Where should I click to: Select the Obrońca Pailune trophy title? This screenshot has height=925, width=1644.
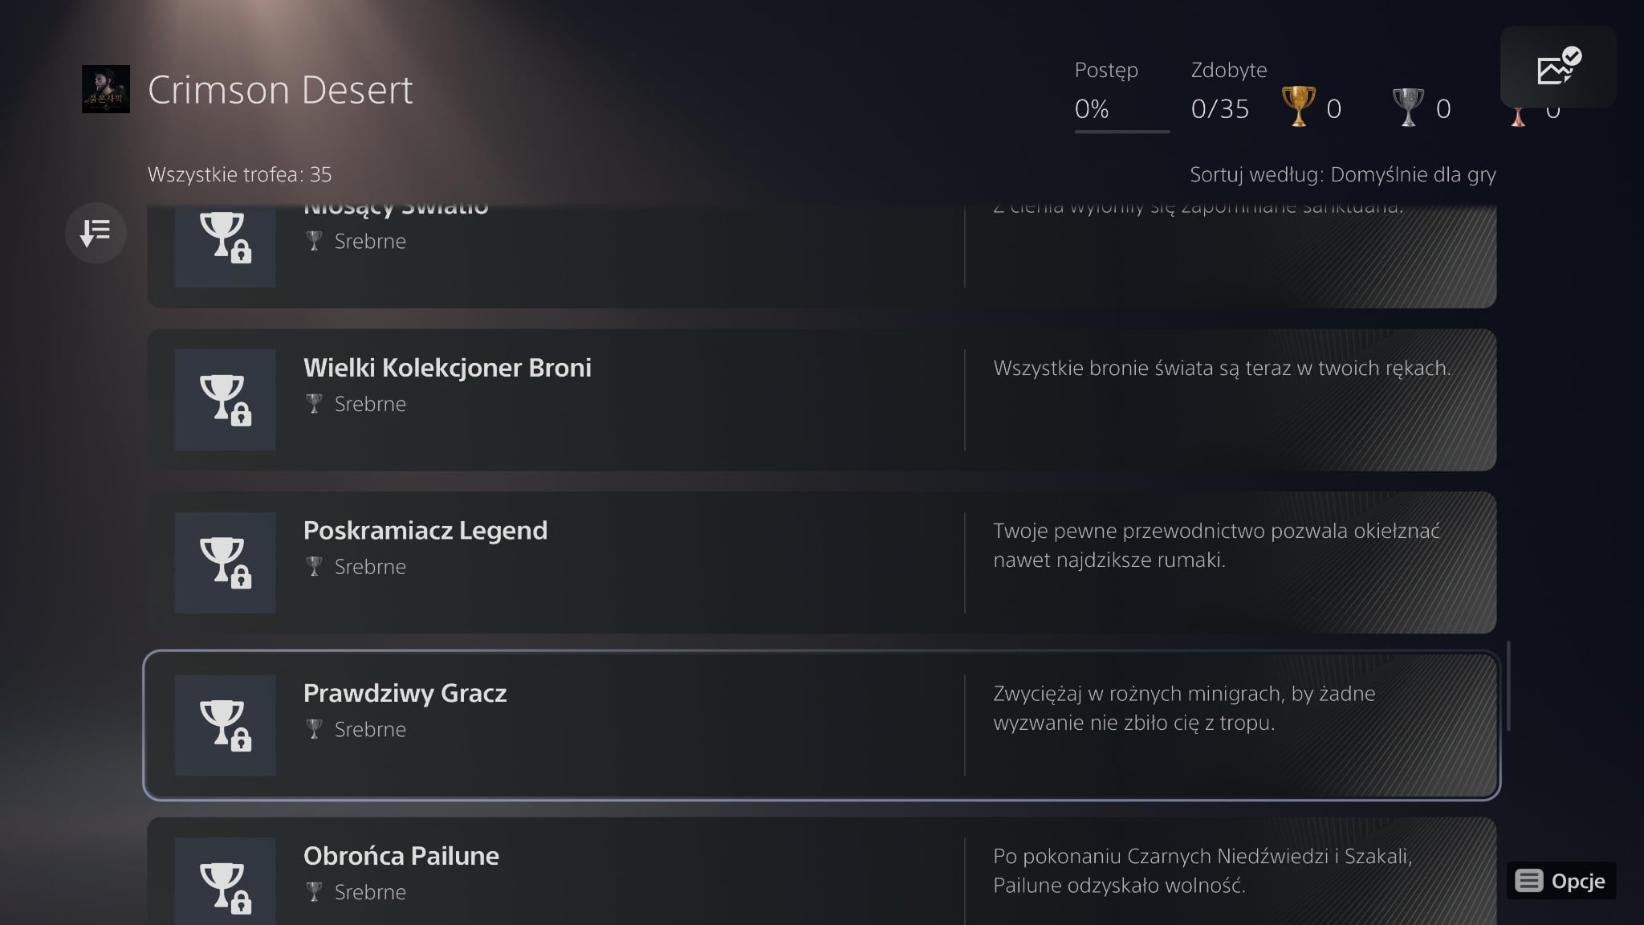[x=401, y=856]
